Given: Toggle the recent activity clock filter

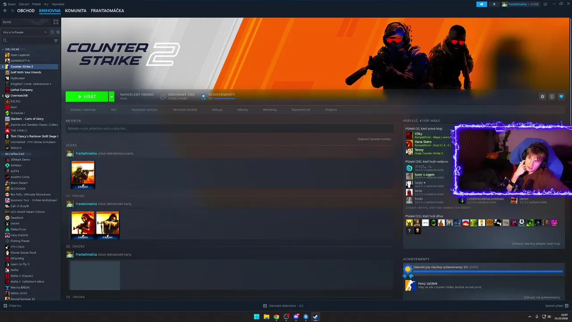Looking at the screenshot, I should [x=52, y=32].
